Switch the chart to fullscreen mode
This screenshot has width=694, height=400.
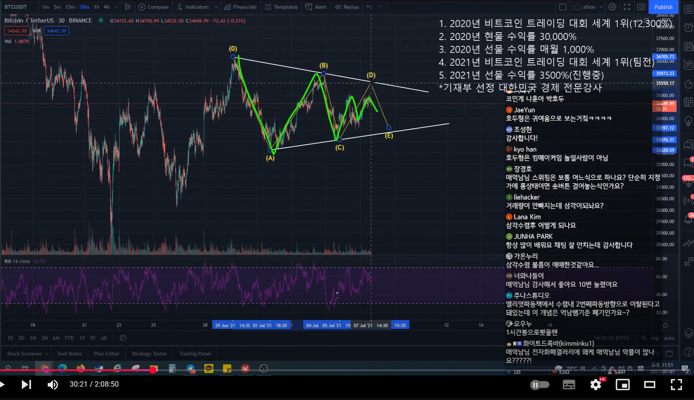coord(627,7)
